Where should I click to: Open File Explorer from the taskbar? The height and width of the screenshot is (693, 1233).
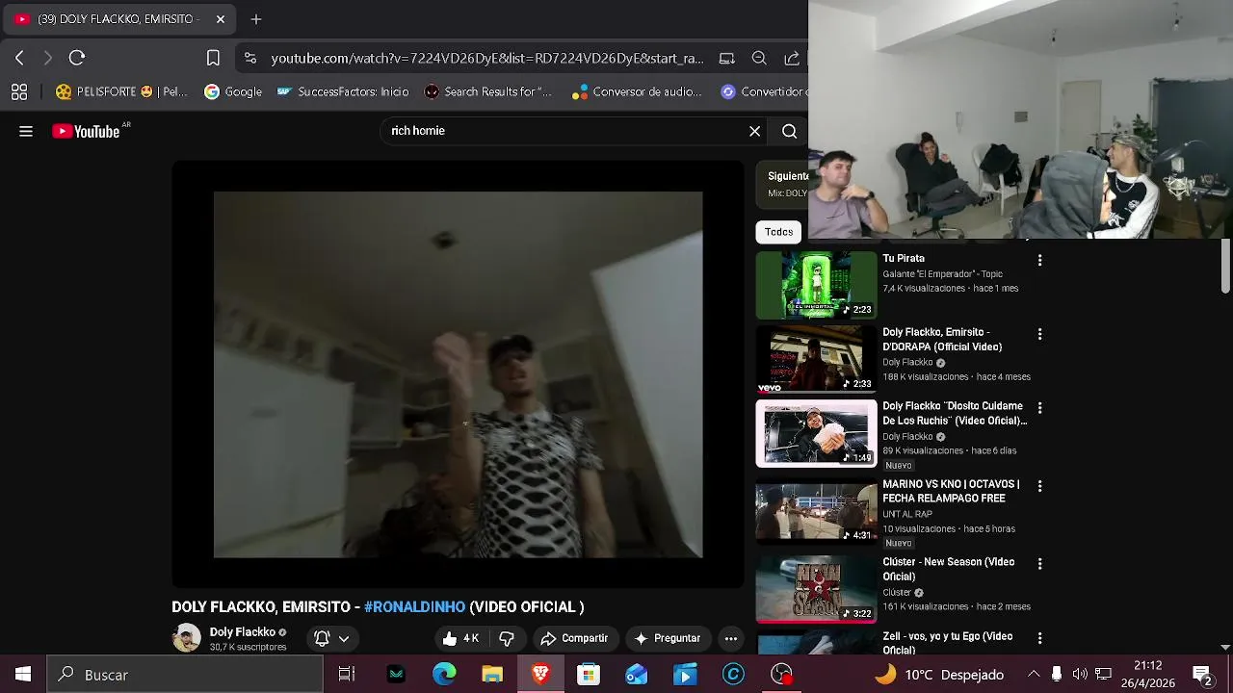point(492,674)
